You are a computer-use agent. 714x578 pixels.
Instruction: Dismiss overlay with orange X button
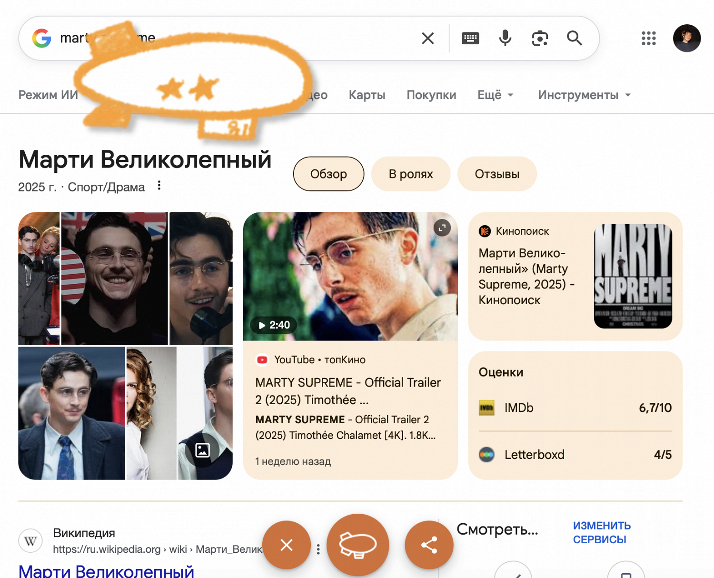(x=287, y=545)
